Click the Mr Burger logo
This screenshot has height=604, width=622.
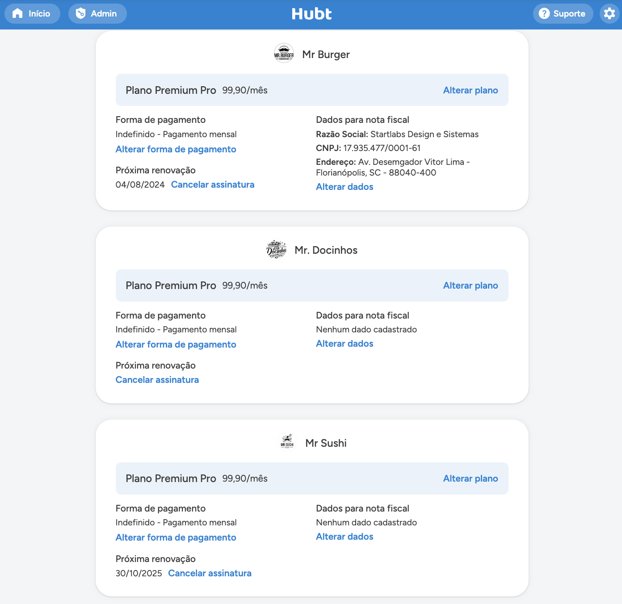click(284, 54)
